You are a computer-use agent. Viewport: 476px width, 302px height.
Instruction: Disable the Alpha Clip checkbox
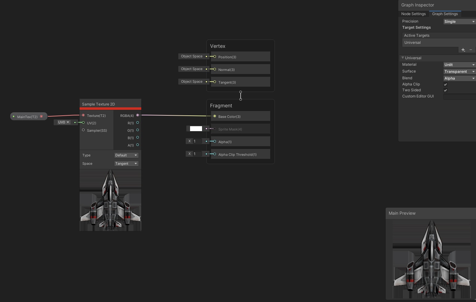click(x=445, y=84)
